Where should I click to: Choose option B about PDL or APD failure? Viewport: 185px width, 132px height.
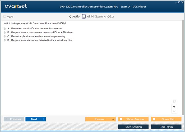5,32
